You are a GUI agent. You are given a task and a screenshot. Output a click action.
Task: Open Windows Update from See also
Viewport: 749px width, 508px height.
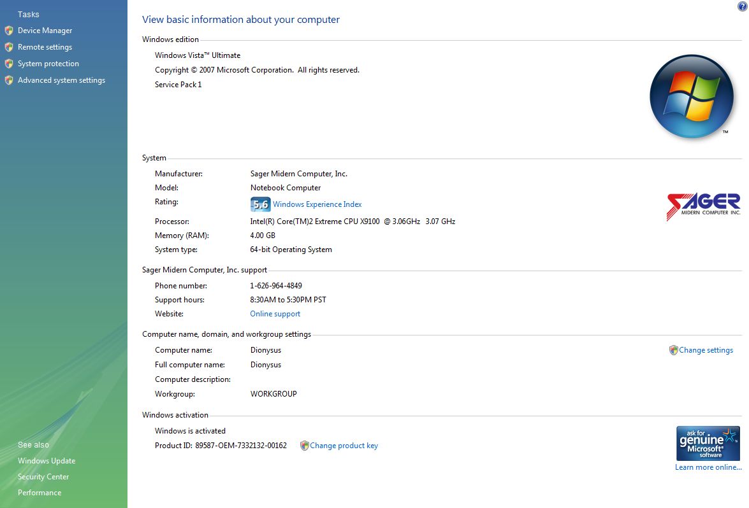tap(47, 461)
